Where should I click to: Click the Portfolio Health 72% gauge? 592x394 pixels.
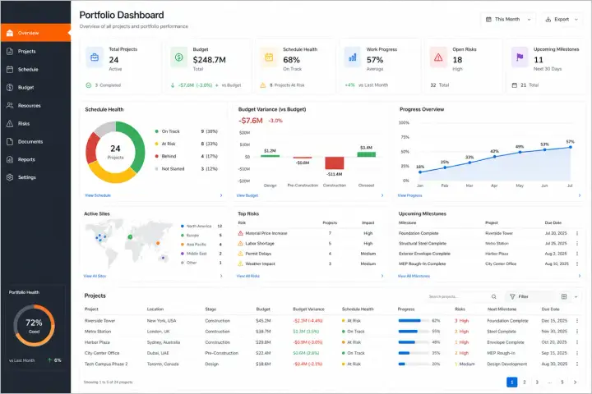coord(34,325)
